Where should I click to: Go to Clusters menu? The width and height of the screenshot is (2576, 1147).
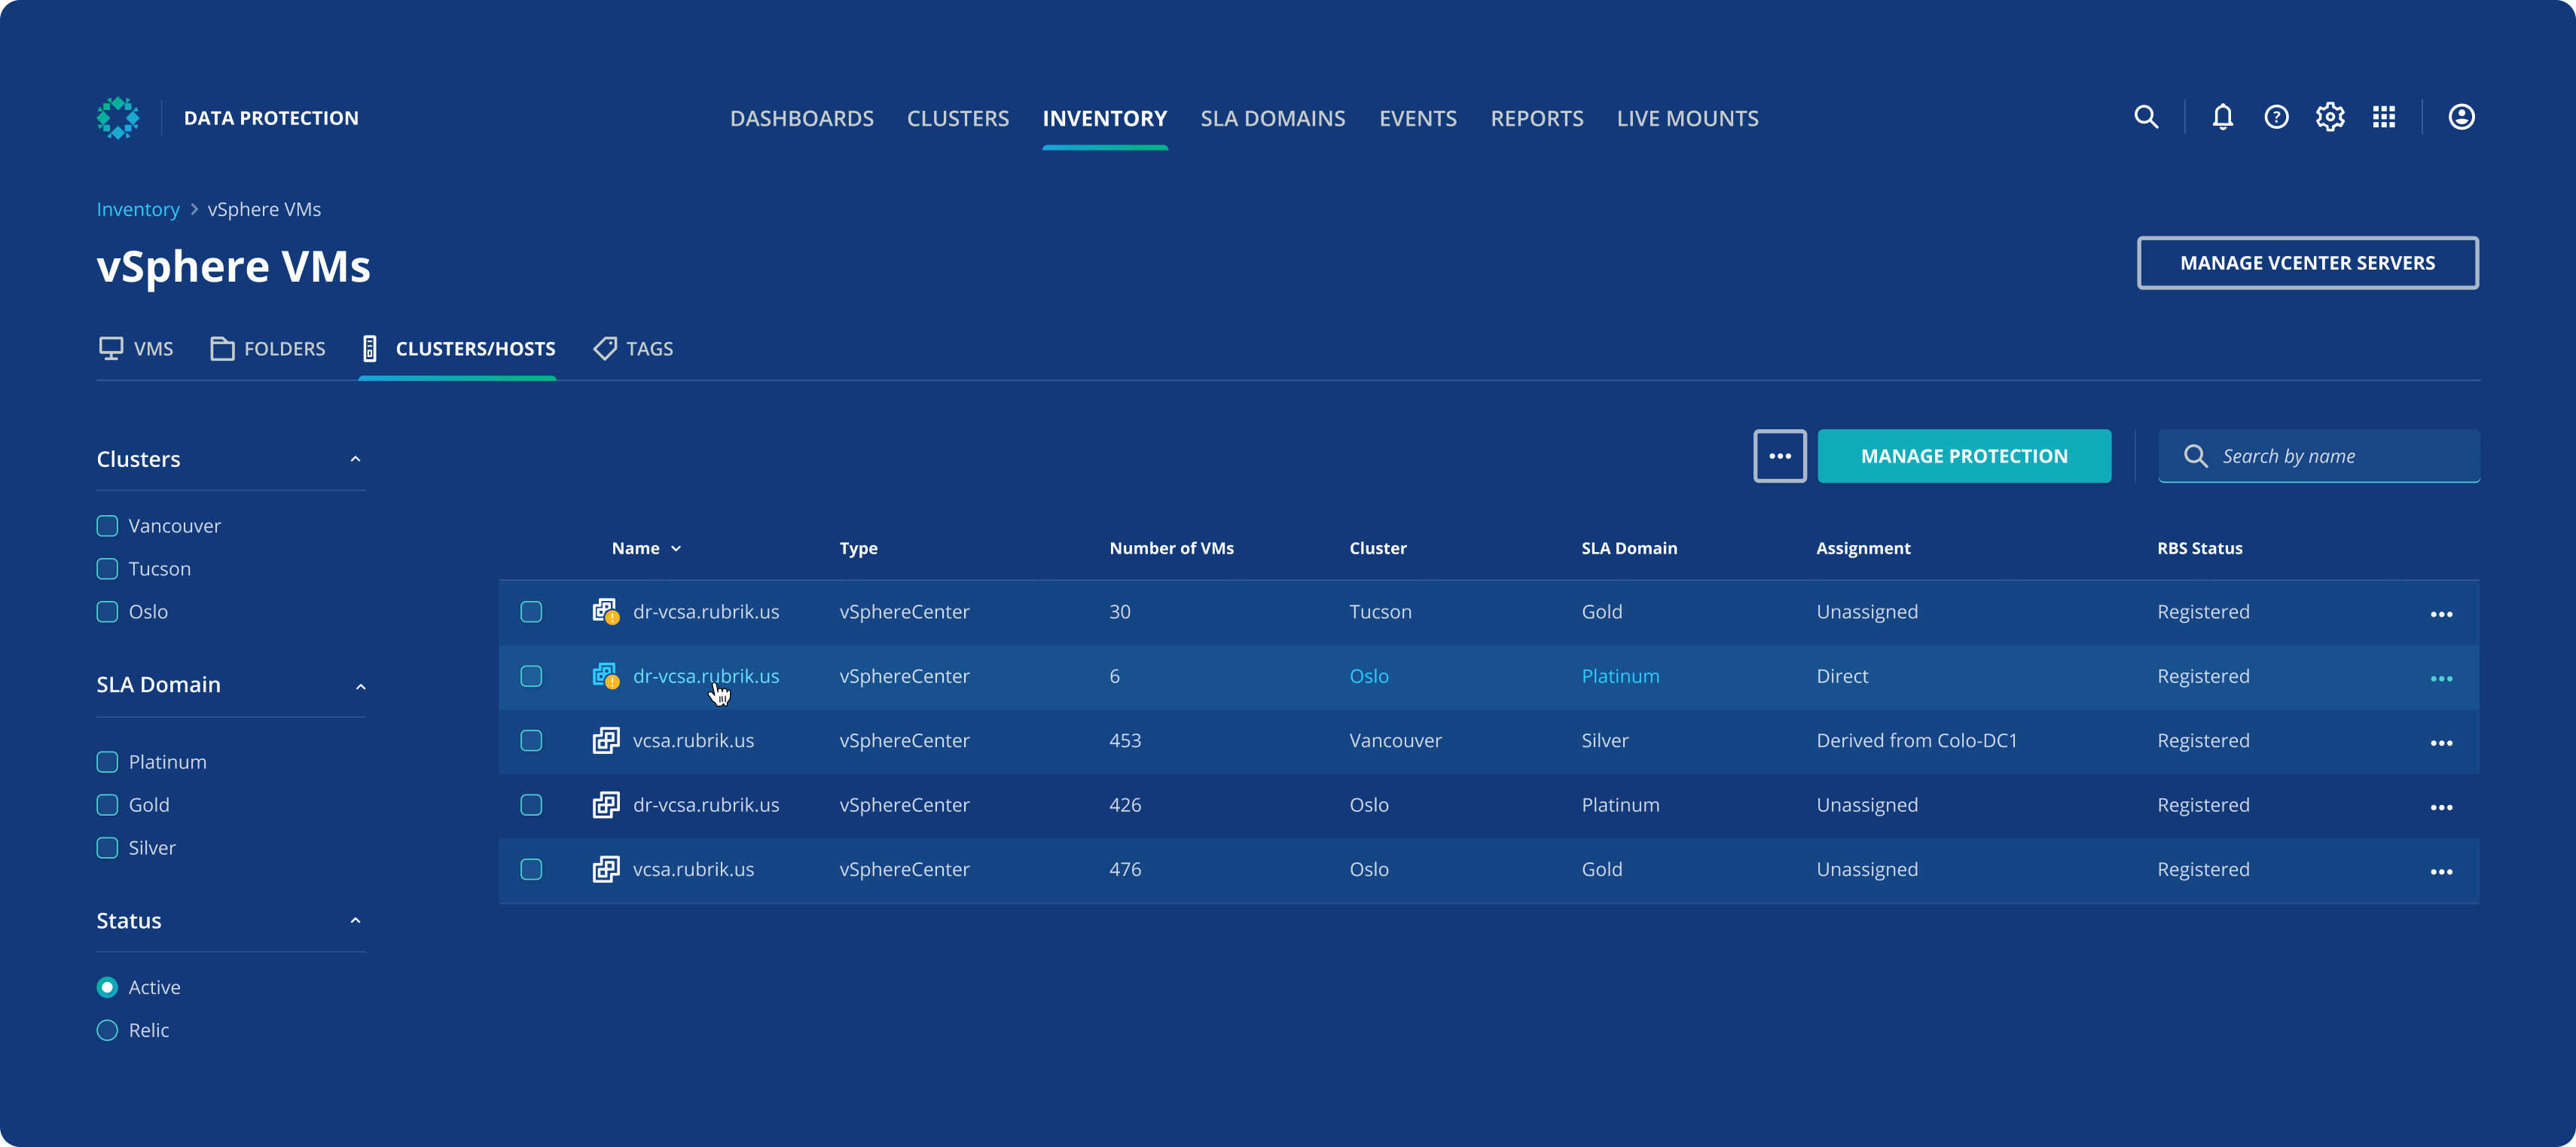[957, 118]
